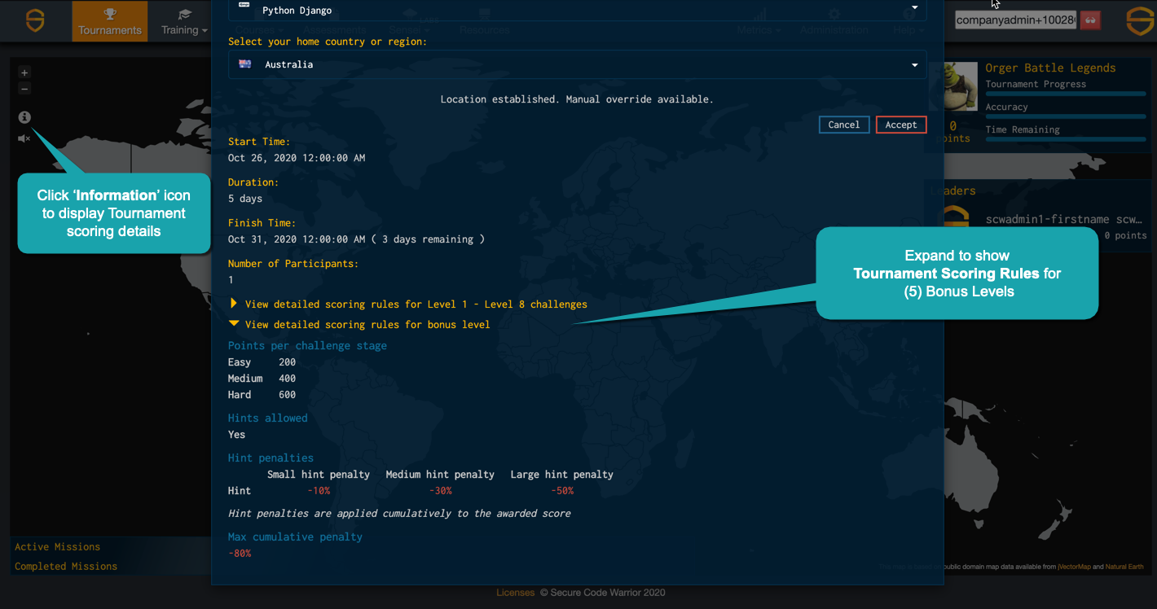Click the 5 days duration value
Screen dimensions: 1157x609
pyautogui.click(x=245, y=198)
